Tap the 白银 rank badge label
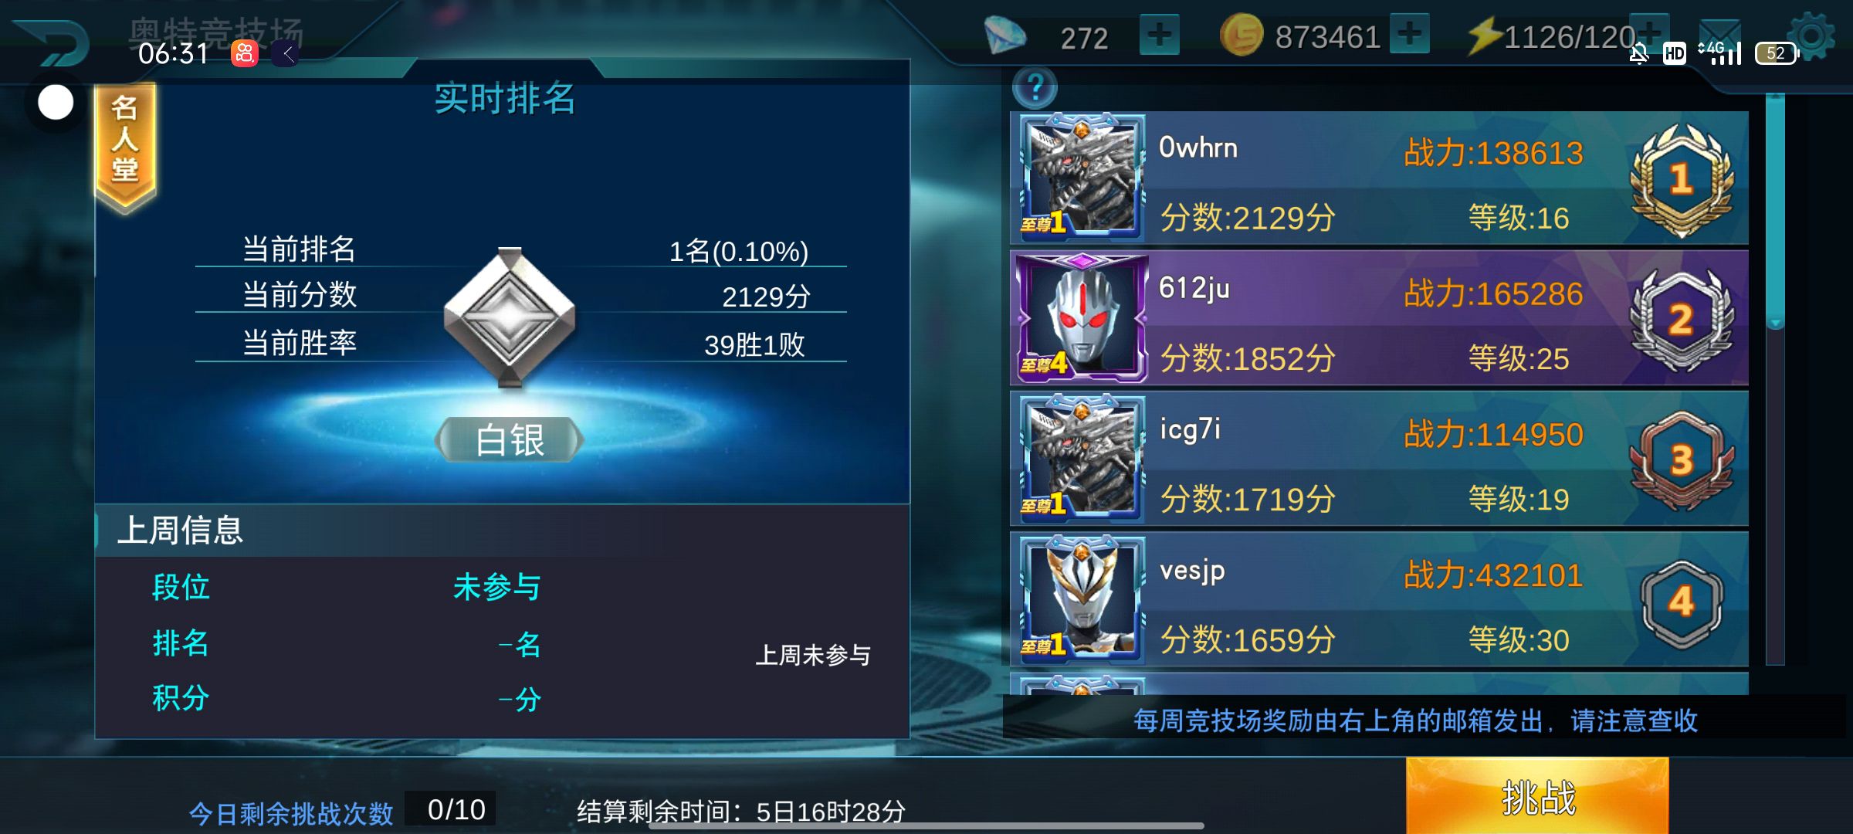Image resolution: width=1853 pixels, height=834 pixels. coord(510,439)
